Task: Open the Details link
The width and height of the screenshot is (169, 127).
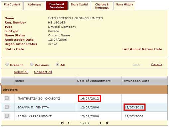Action: (157, 64)
